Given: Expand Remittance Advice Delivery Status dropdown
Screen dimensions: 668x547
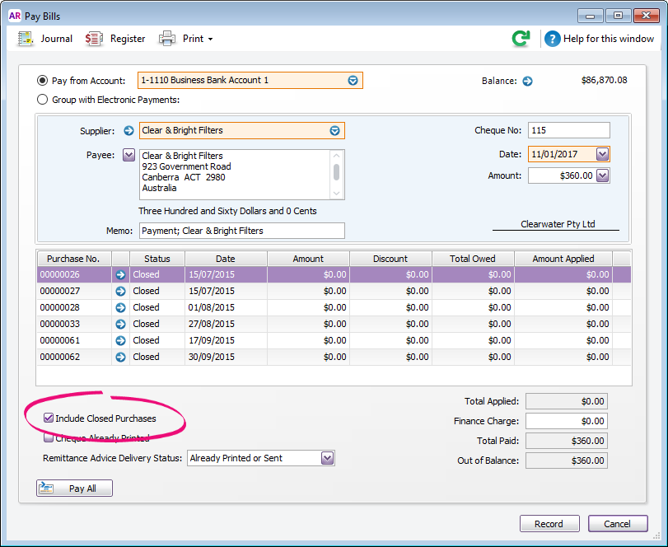Looking at the screenshot, I should click(x=327, y=458).
